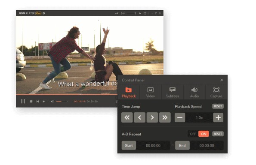Set the A-B Repeat Start point
The width and height of the screenshot is (256, 165).
pyautogui.click(x=129, y=145)
